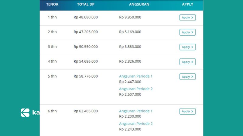The image size is (243, 136).
Task: Select the Rp 9.950.000 installment amount
Action: (x=130, y=17)
